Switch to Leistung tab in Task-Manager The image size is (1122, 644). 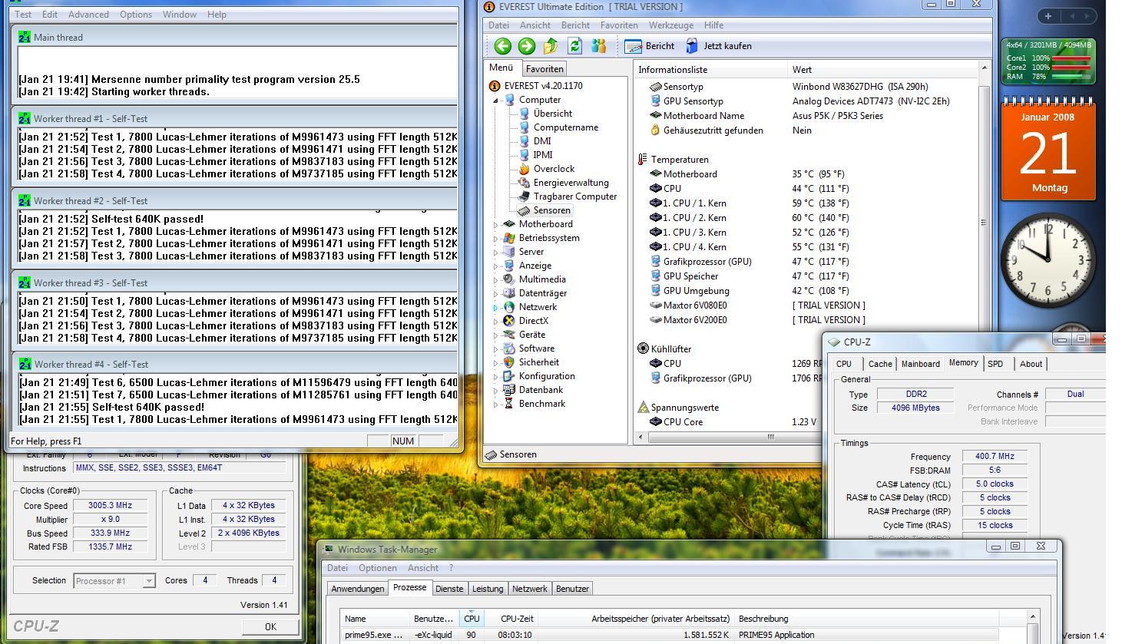click(488, 589)
